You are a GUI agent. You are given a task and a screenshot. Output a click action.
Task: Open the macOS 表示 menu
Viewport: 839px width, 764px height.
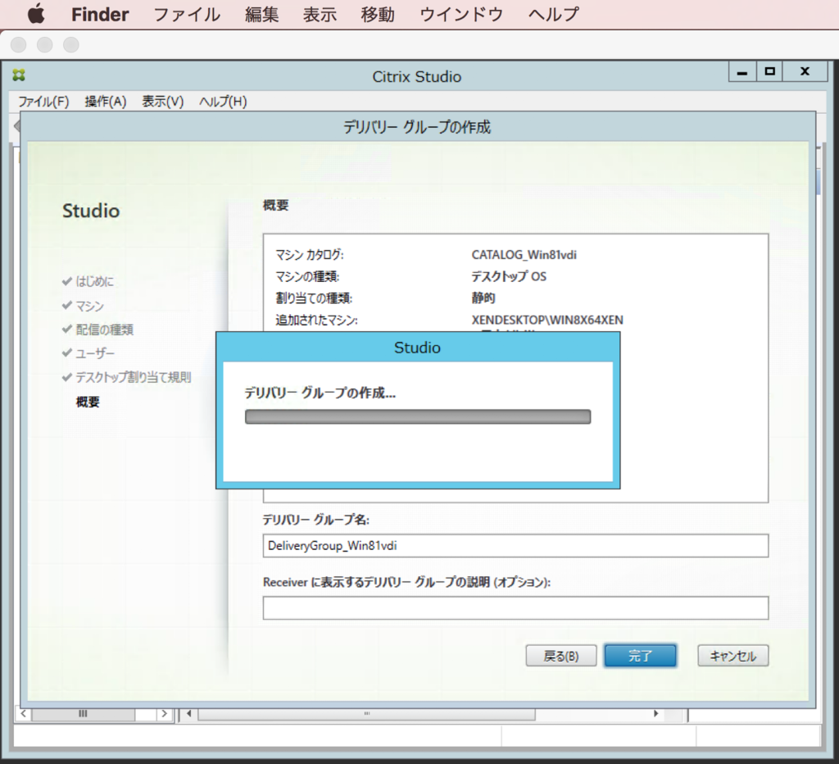tap(320, 15)
